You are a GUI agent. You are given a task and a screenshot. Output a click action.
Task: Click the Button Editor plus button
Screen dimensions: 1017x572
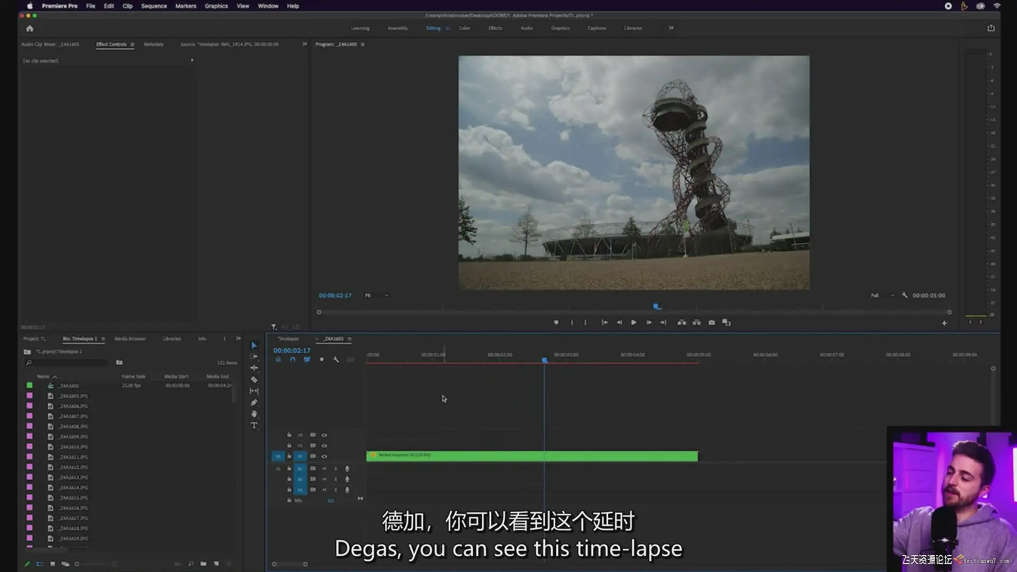[944, 323]
